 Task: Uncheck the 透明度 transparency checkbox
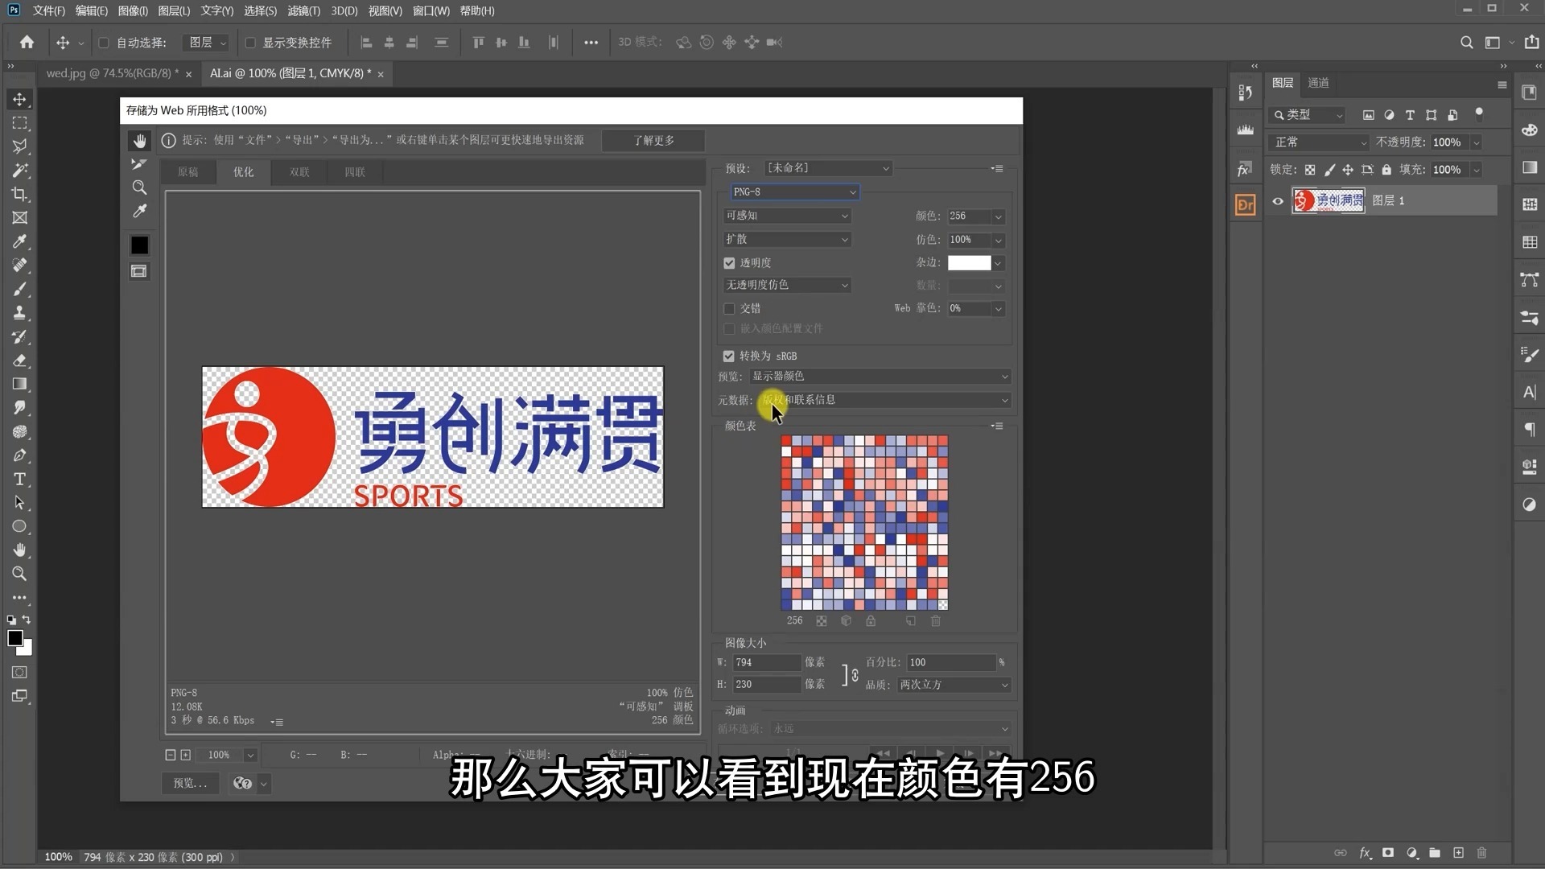[x=729, y=262]
